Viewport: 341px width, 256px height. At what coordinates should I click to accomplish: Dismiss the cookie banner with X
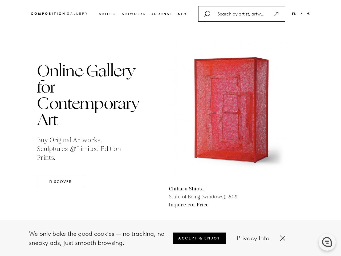(x=283, y=238)
